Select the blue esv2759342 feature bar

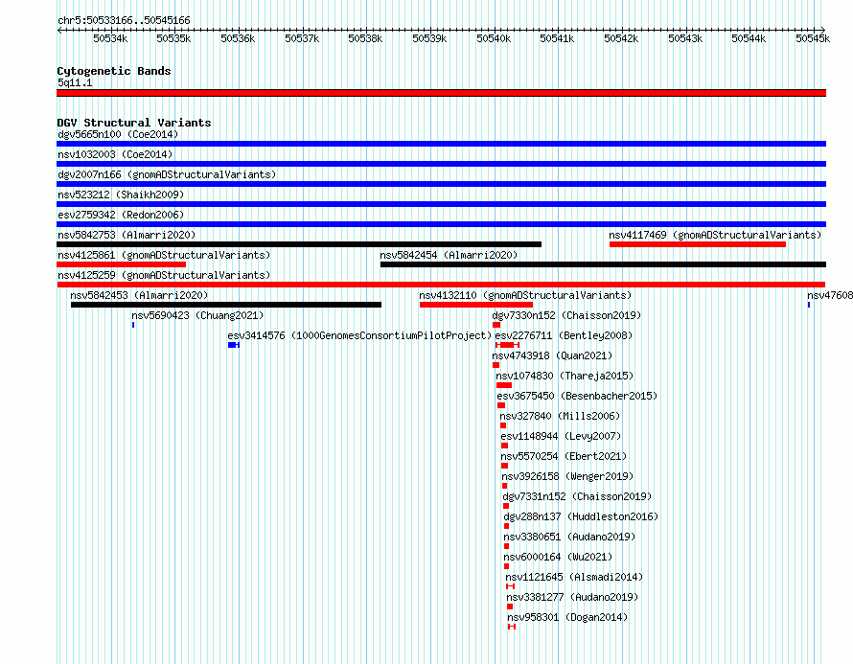click(441, 224)
